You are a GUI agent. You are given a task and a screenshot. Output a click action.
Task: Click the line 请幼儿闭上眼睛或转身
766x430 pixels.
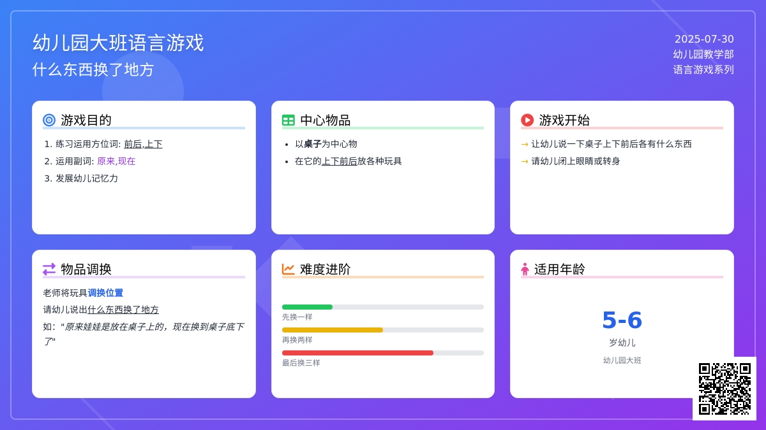[576, 161]
